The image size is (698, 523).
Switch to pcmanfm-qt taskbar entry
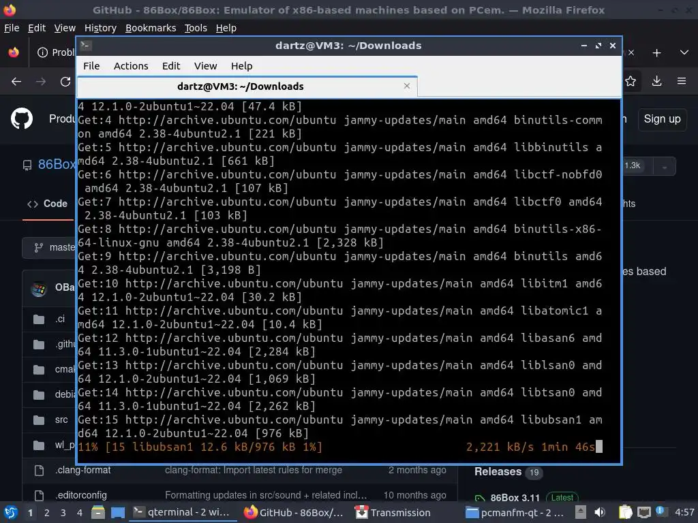[515, 512]
